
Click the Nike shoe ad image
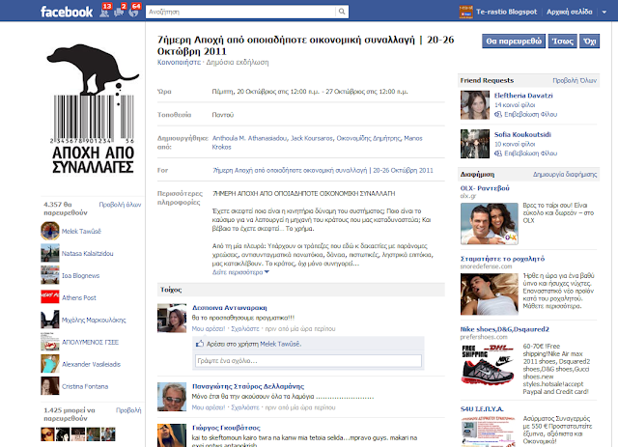click(x=489, y=365)
